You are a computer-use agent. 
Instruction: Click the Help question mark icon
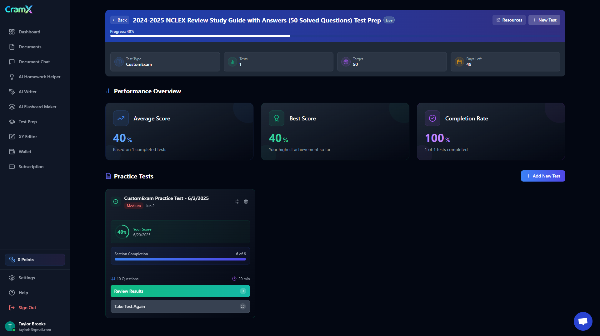(12, 293)
